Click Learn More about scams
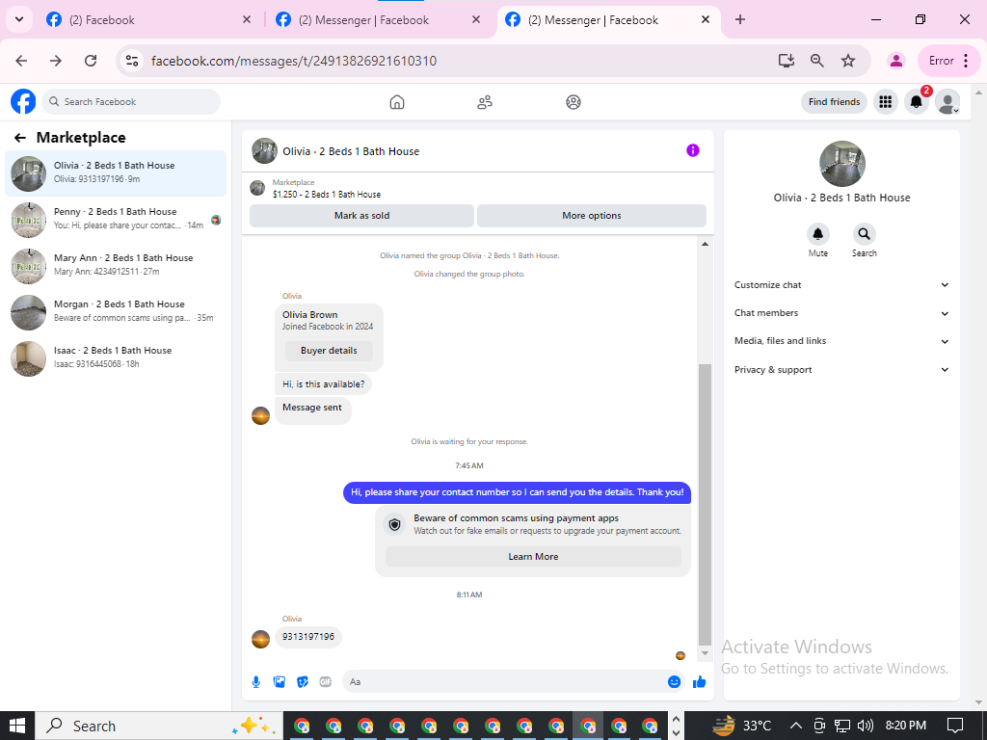Viewport: 987px width, 740px height. tap(533, 556)
